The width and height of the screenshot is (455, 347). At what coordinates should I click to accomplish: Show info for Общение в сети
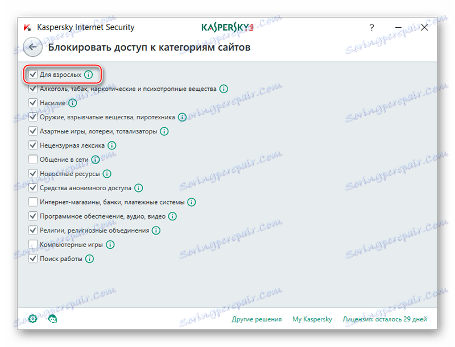[x=96, y=160]
